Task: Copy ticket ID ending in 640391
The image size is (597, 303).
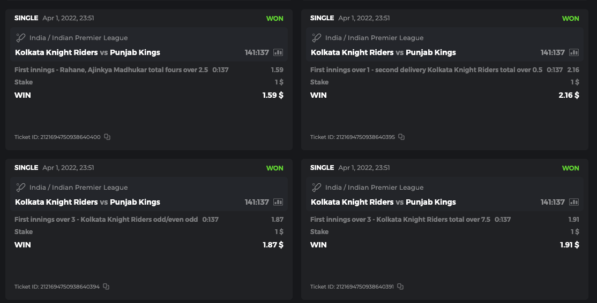Action: tap(400, 286)
